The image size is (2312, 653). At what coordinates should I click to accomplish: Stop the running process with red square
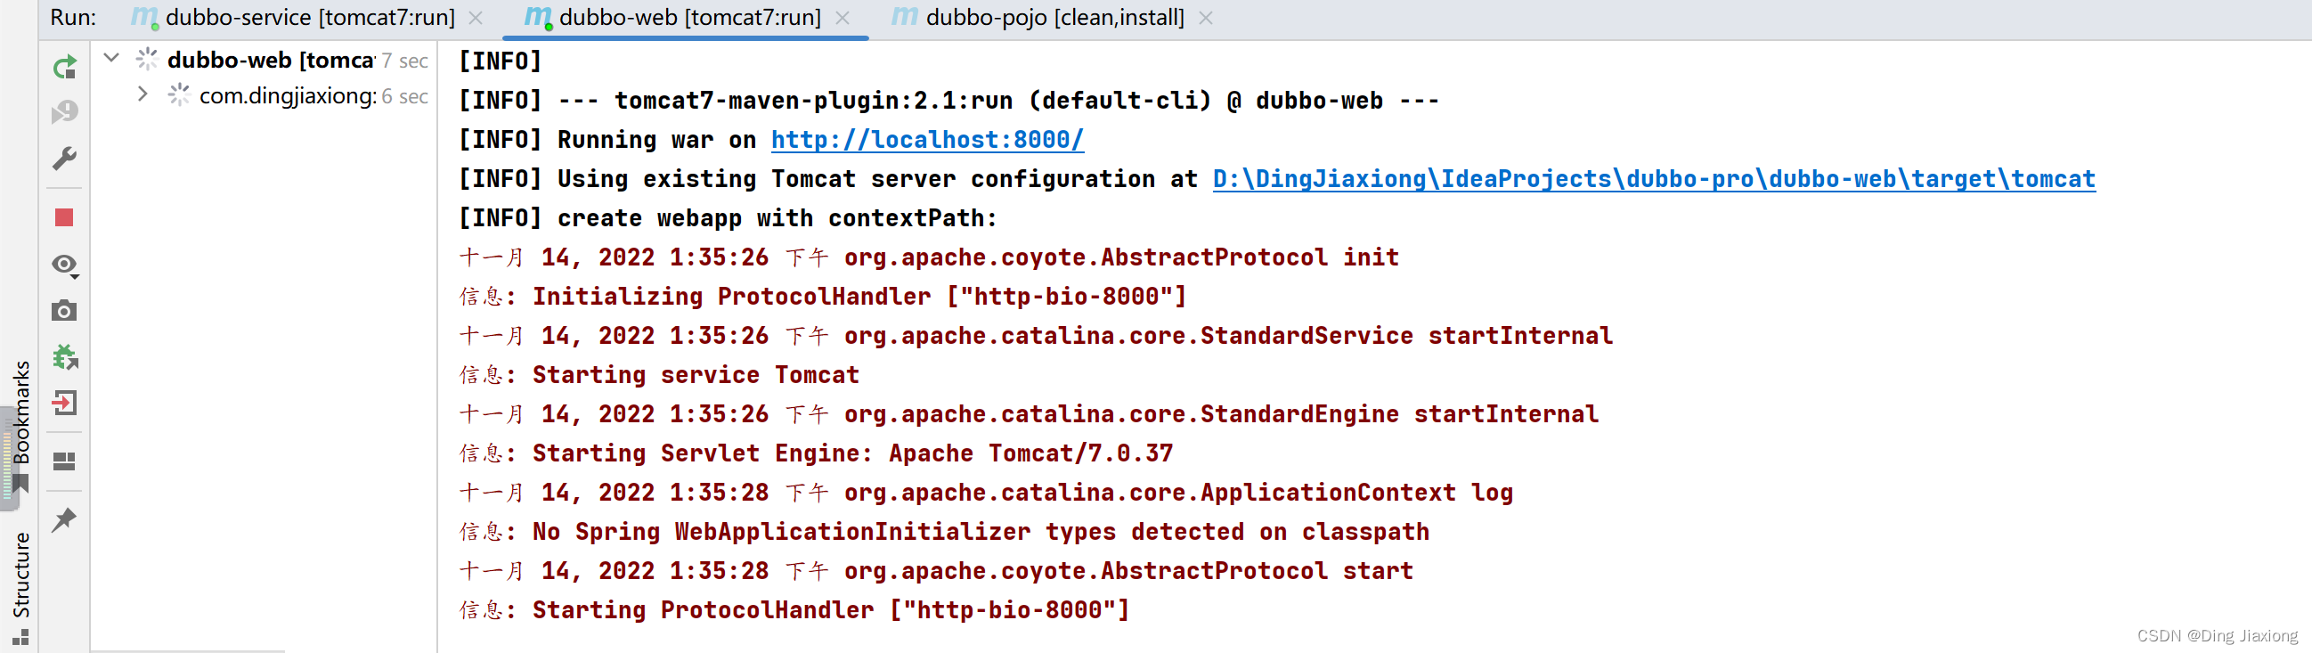pos(65,217)
